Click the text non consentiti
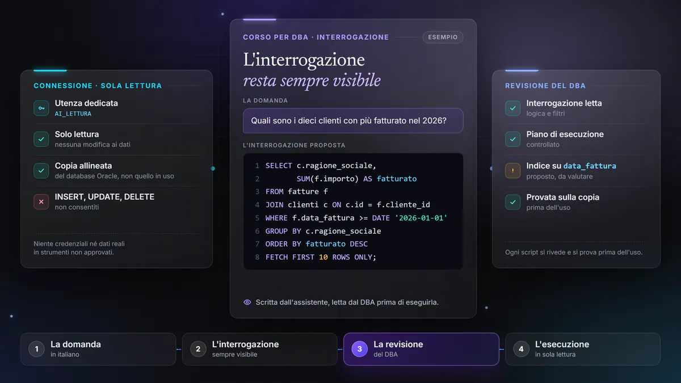The image size is (681, 383). [77, 207]
